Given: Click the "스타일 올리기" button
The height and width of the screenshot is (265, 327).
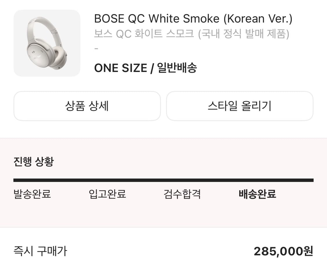Looking at the screenshot, I should [x=239, y=106].
